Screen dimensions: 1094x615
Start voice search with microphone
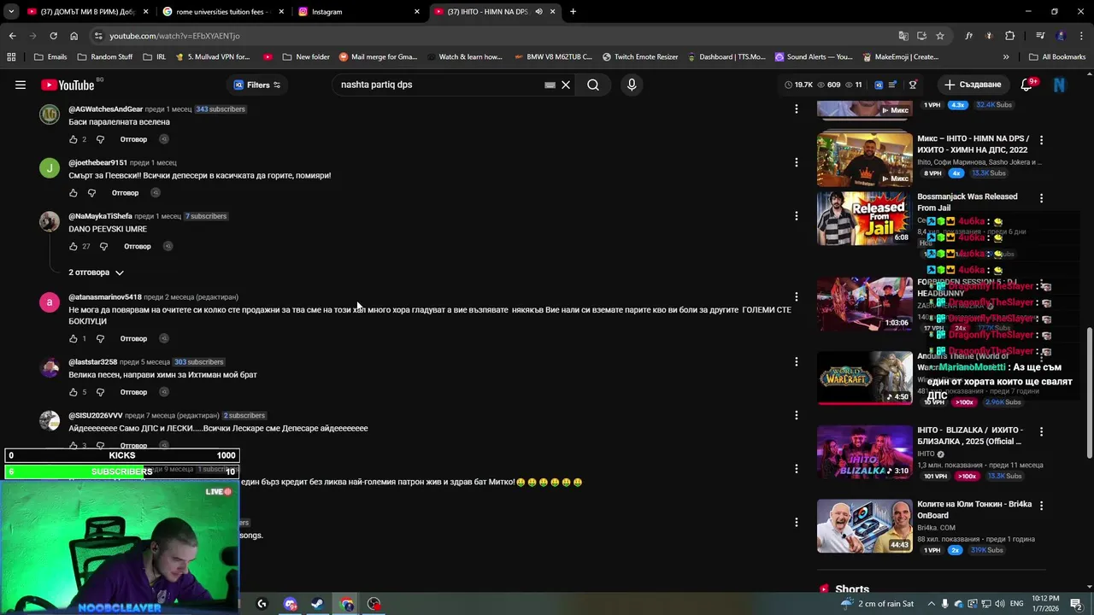tap(632, 85)
